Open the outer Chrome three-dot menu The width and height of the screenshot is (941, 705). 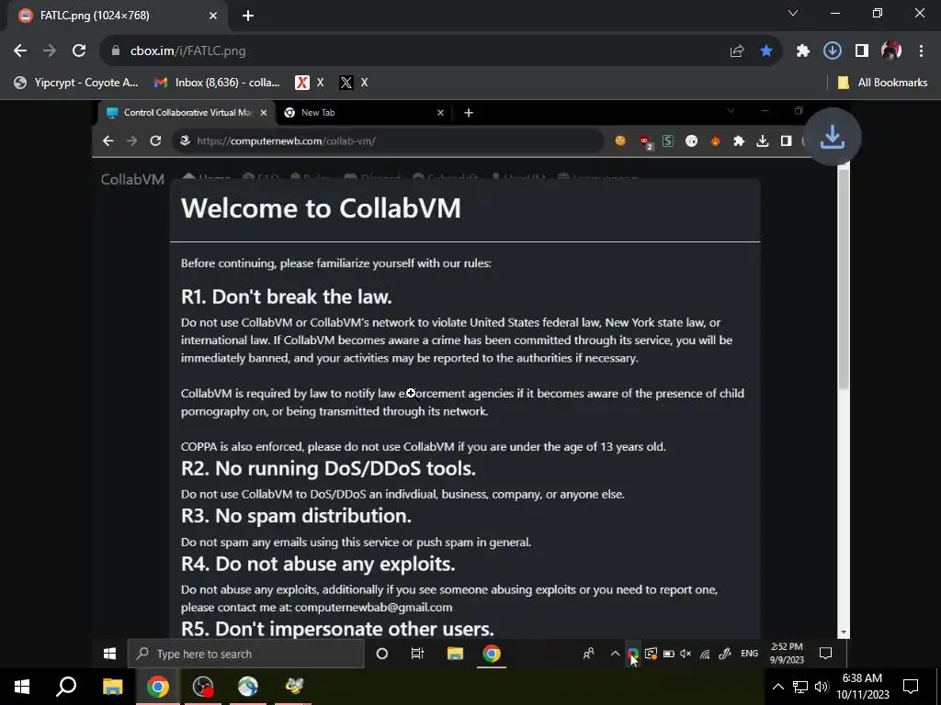pos(921,51)
